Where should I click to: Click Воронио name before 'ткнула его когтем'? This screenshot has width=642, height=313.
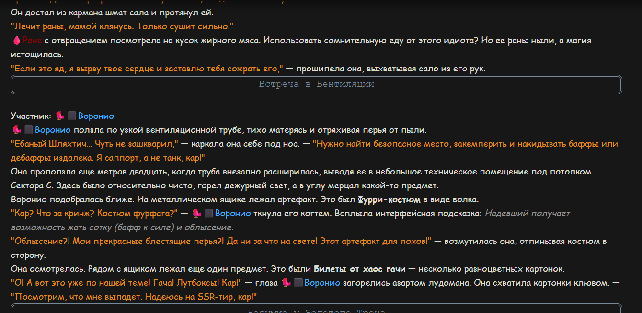point(233,213)
